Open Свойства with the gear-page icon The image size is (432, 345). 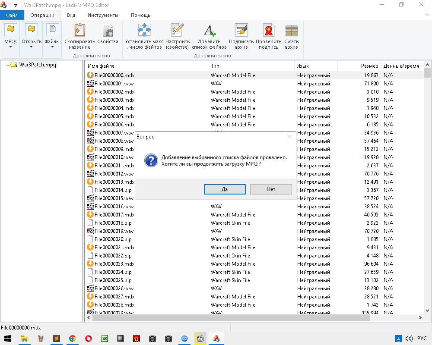click(x=108, y=30)
